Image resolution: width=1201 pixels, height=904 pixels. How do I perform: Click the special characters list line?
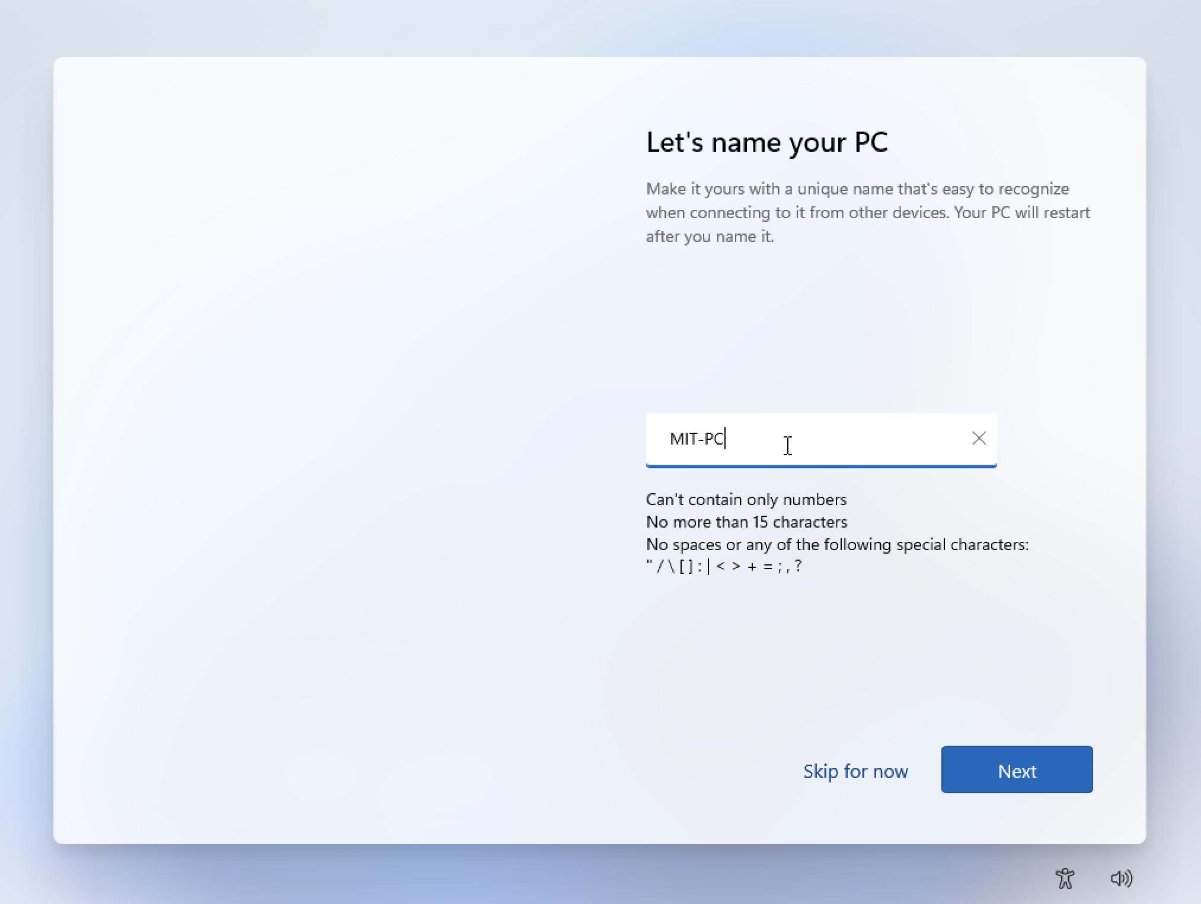724,566
